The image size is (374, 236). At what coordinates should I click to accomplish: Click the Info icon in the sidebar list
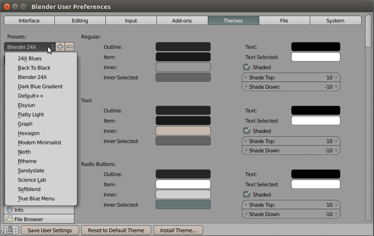point(9,210)
